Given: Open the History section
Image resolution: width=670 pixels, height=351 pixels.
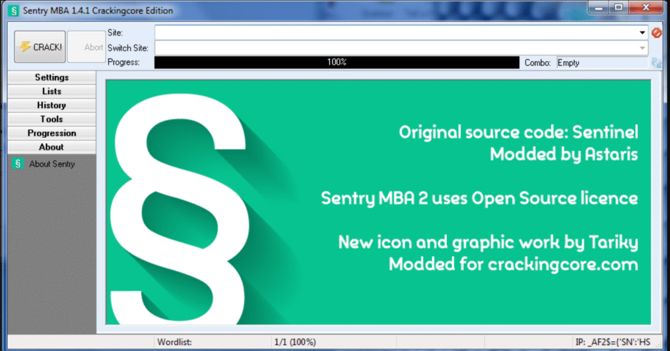Looking at the screenshot, I should (x=52, y=105).
